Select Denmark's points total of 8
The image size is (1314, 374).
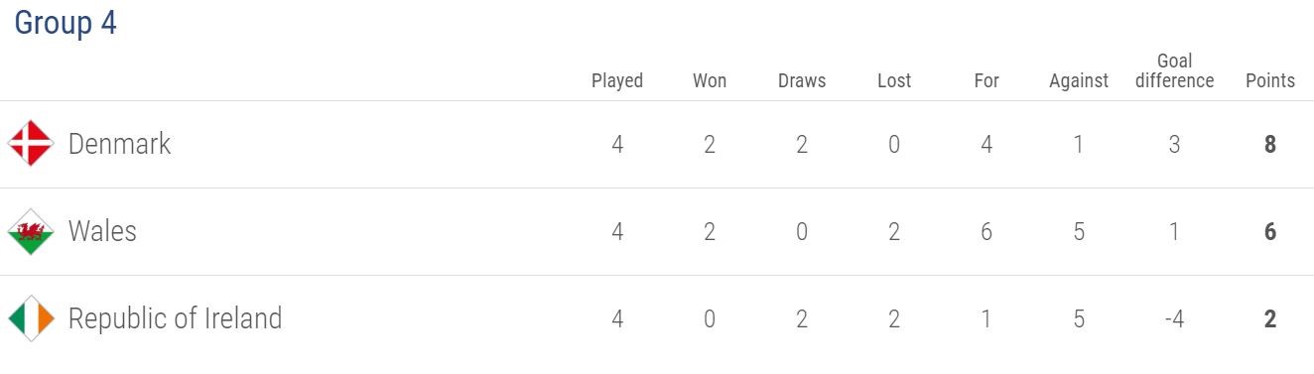(1270, 145)
